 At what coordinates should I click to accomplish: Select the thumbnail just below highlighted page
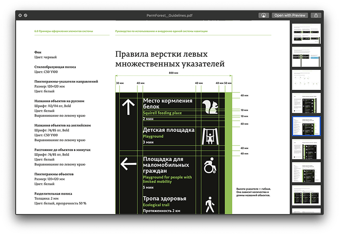tap(306, 149)
